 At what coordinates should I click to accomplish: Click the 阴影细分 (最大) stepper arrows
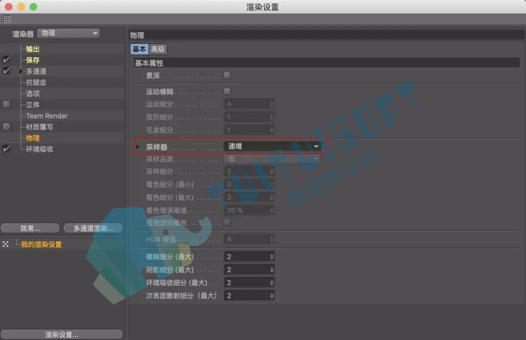click(x=272, y=269)
